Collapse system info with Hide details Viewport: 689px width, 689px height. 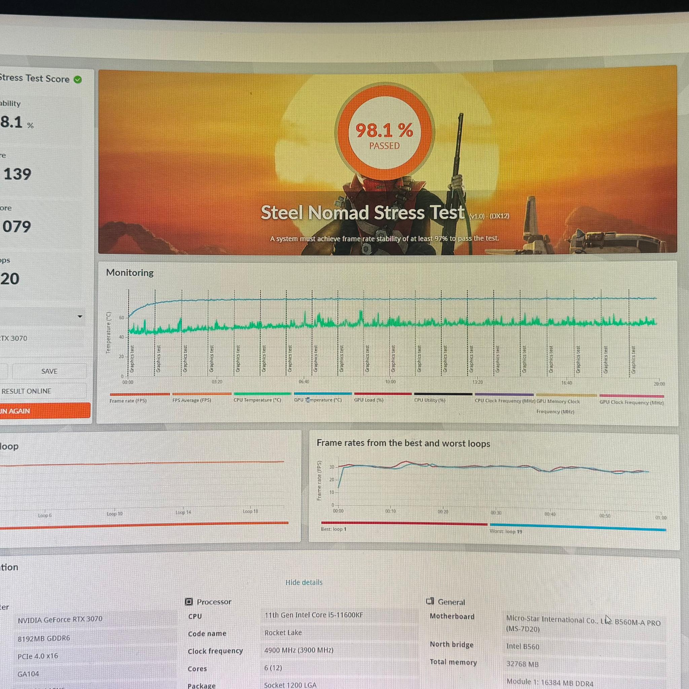304,582
